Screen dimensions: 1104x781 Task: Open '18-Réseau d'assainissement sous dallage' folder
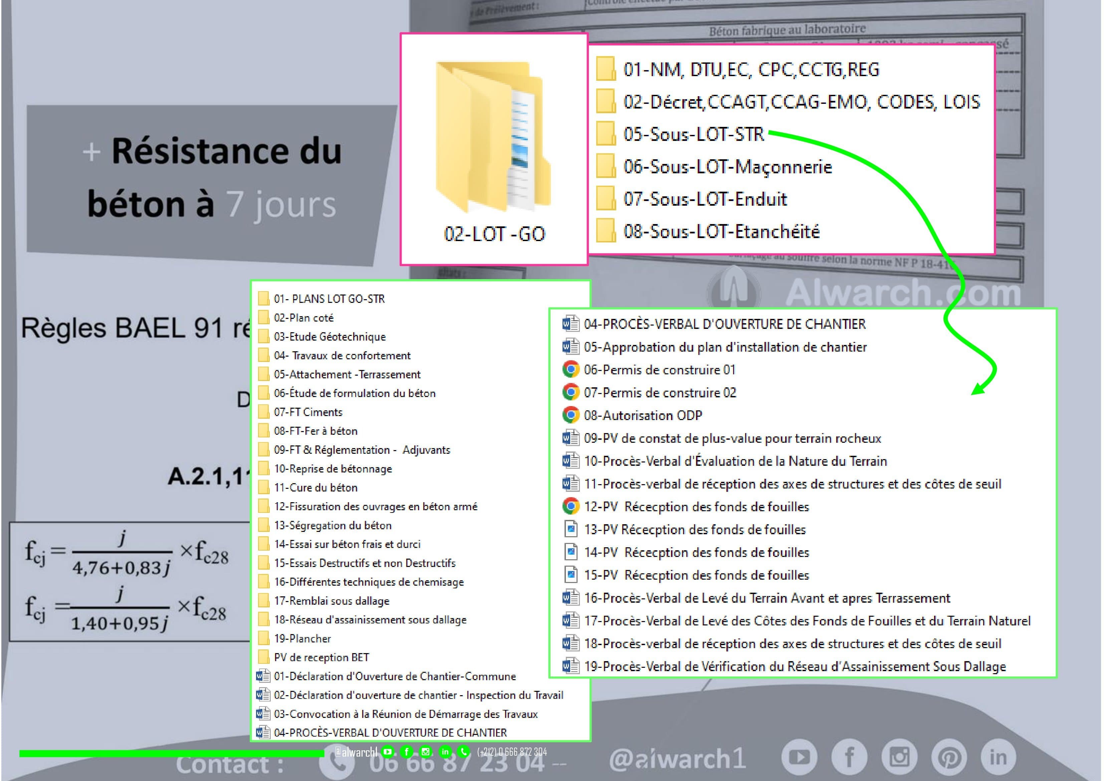pyautogui.click(x=370, y=619)
